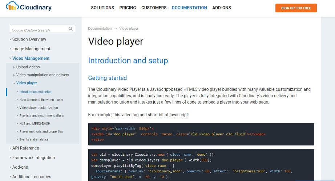The image size is (335, 181).
Task: Open Upload videos sidebar link
Action: pos(28,67)
